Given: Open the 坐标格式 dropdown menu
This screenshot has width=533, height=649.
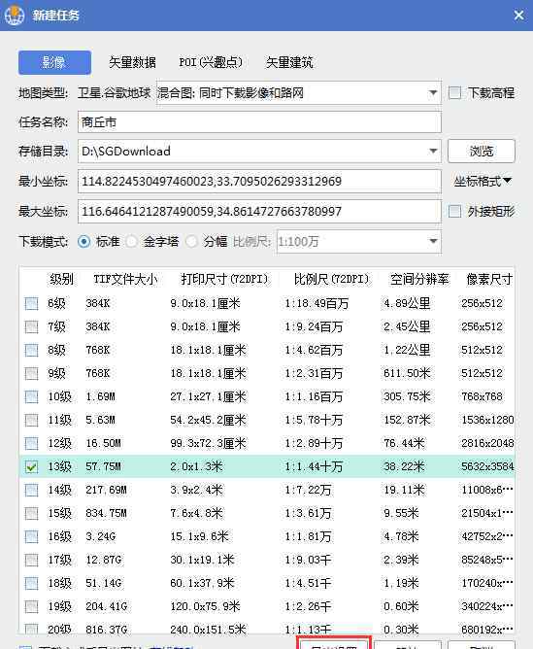Looking at the screenshot, I should (483, 182).
